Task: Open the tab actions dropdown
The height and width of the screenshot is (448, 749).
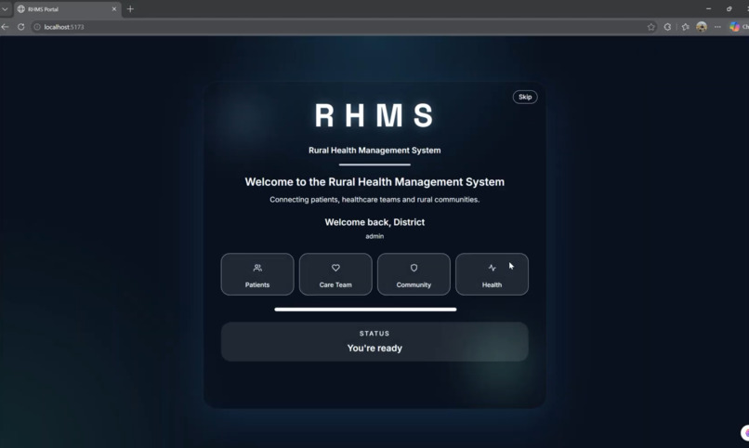Action: point(5,9)
